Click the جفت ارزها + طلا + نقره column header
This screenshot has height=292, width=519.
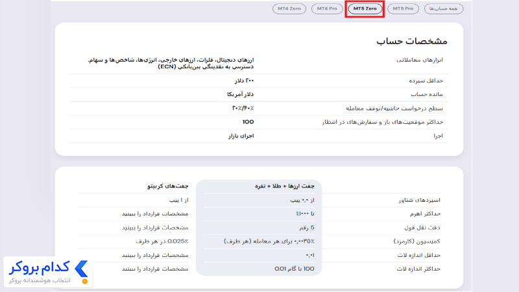coord(285,186)
